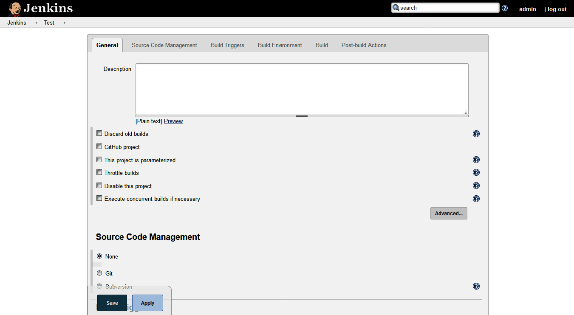Open help for Disable this project
This screenshot has height=315, width=574.
coord(476,186)
